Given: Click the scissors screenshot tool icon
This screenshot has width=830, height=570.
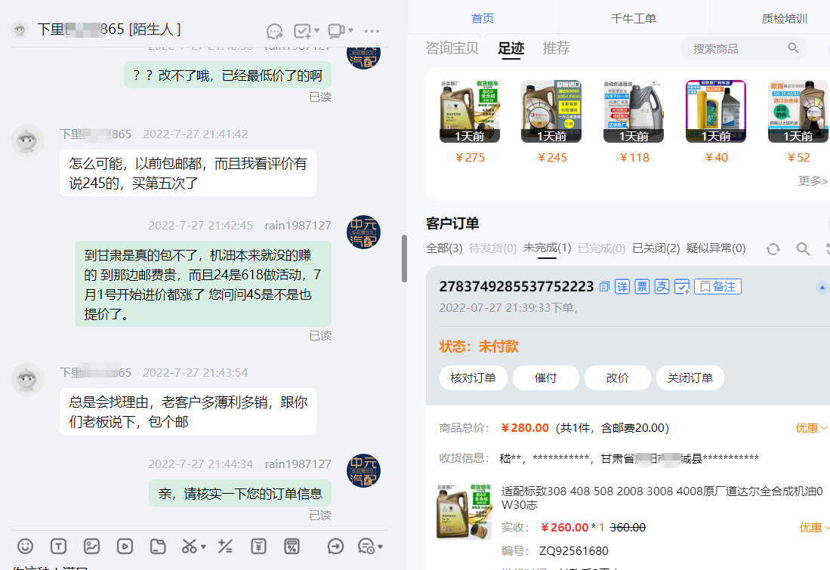Looking at the screenshot, I should tap(189, 546).
